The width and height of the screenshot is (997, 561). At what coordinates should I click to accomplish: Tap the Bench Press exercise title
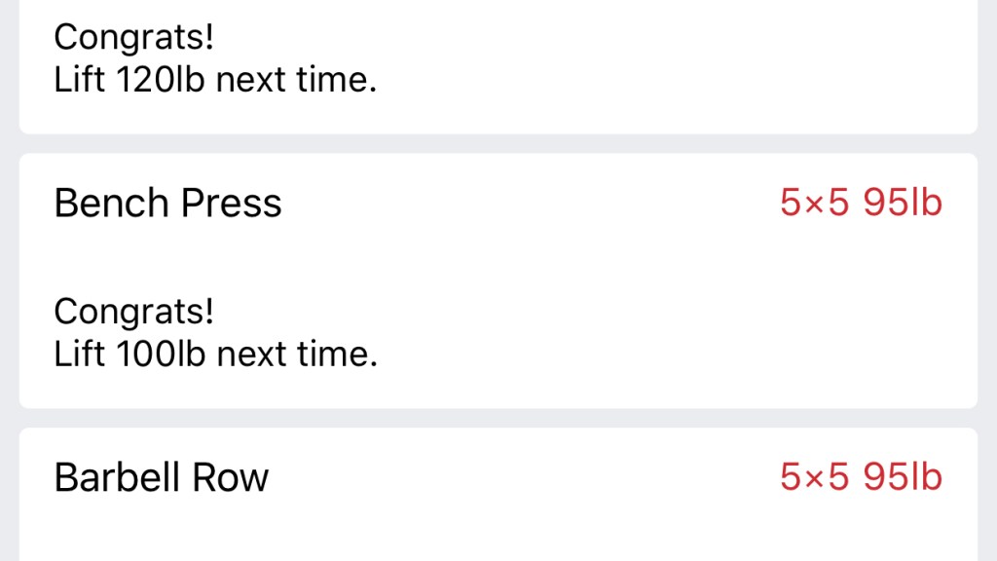[x=167, y=204]
